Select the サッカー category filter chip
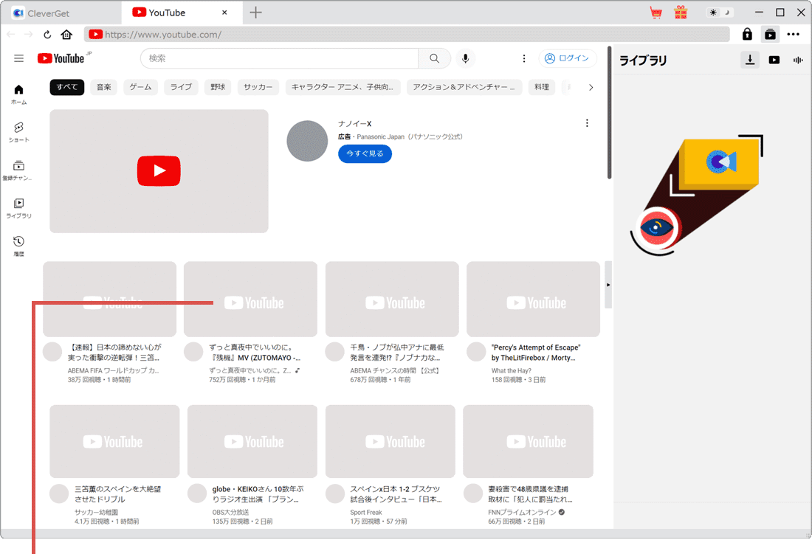 258,87
